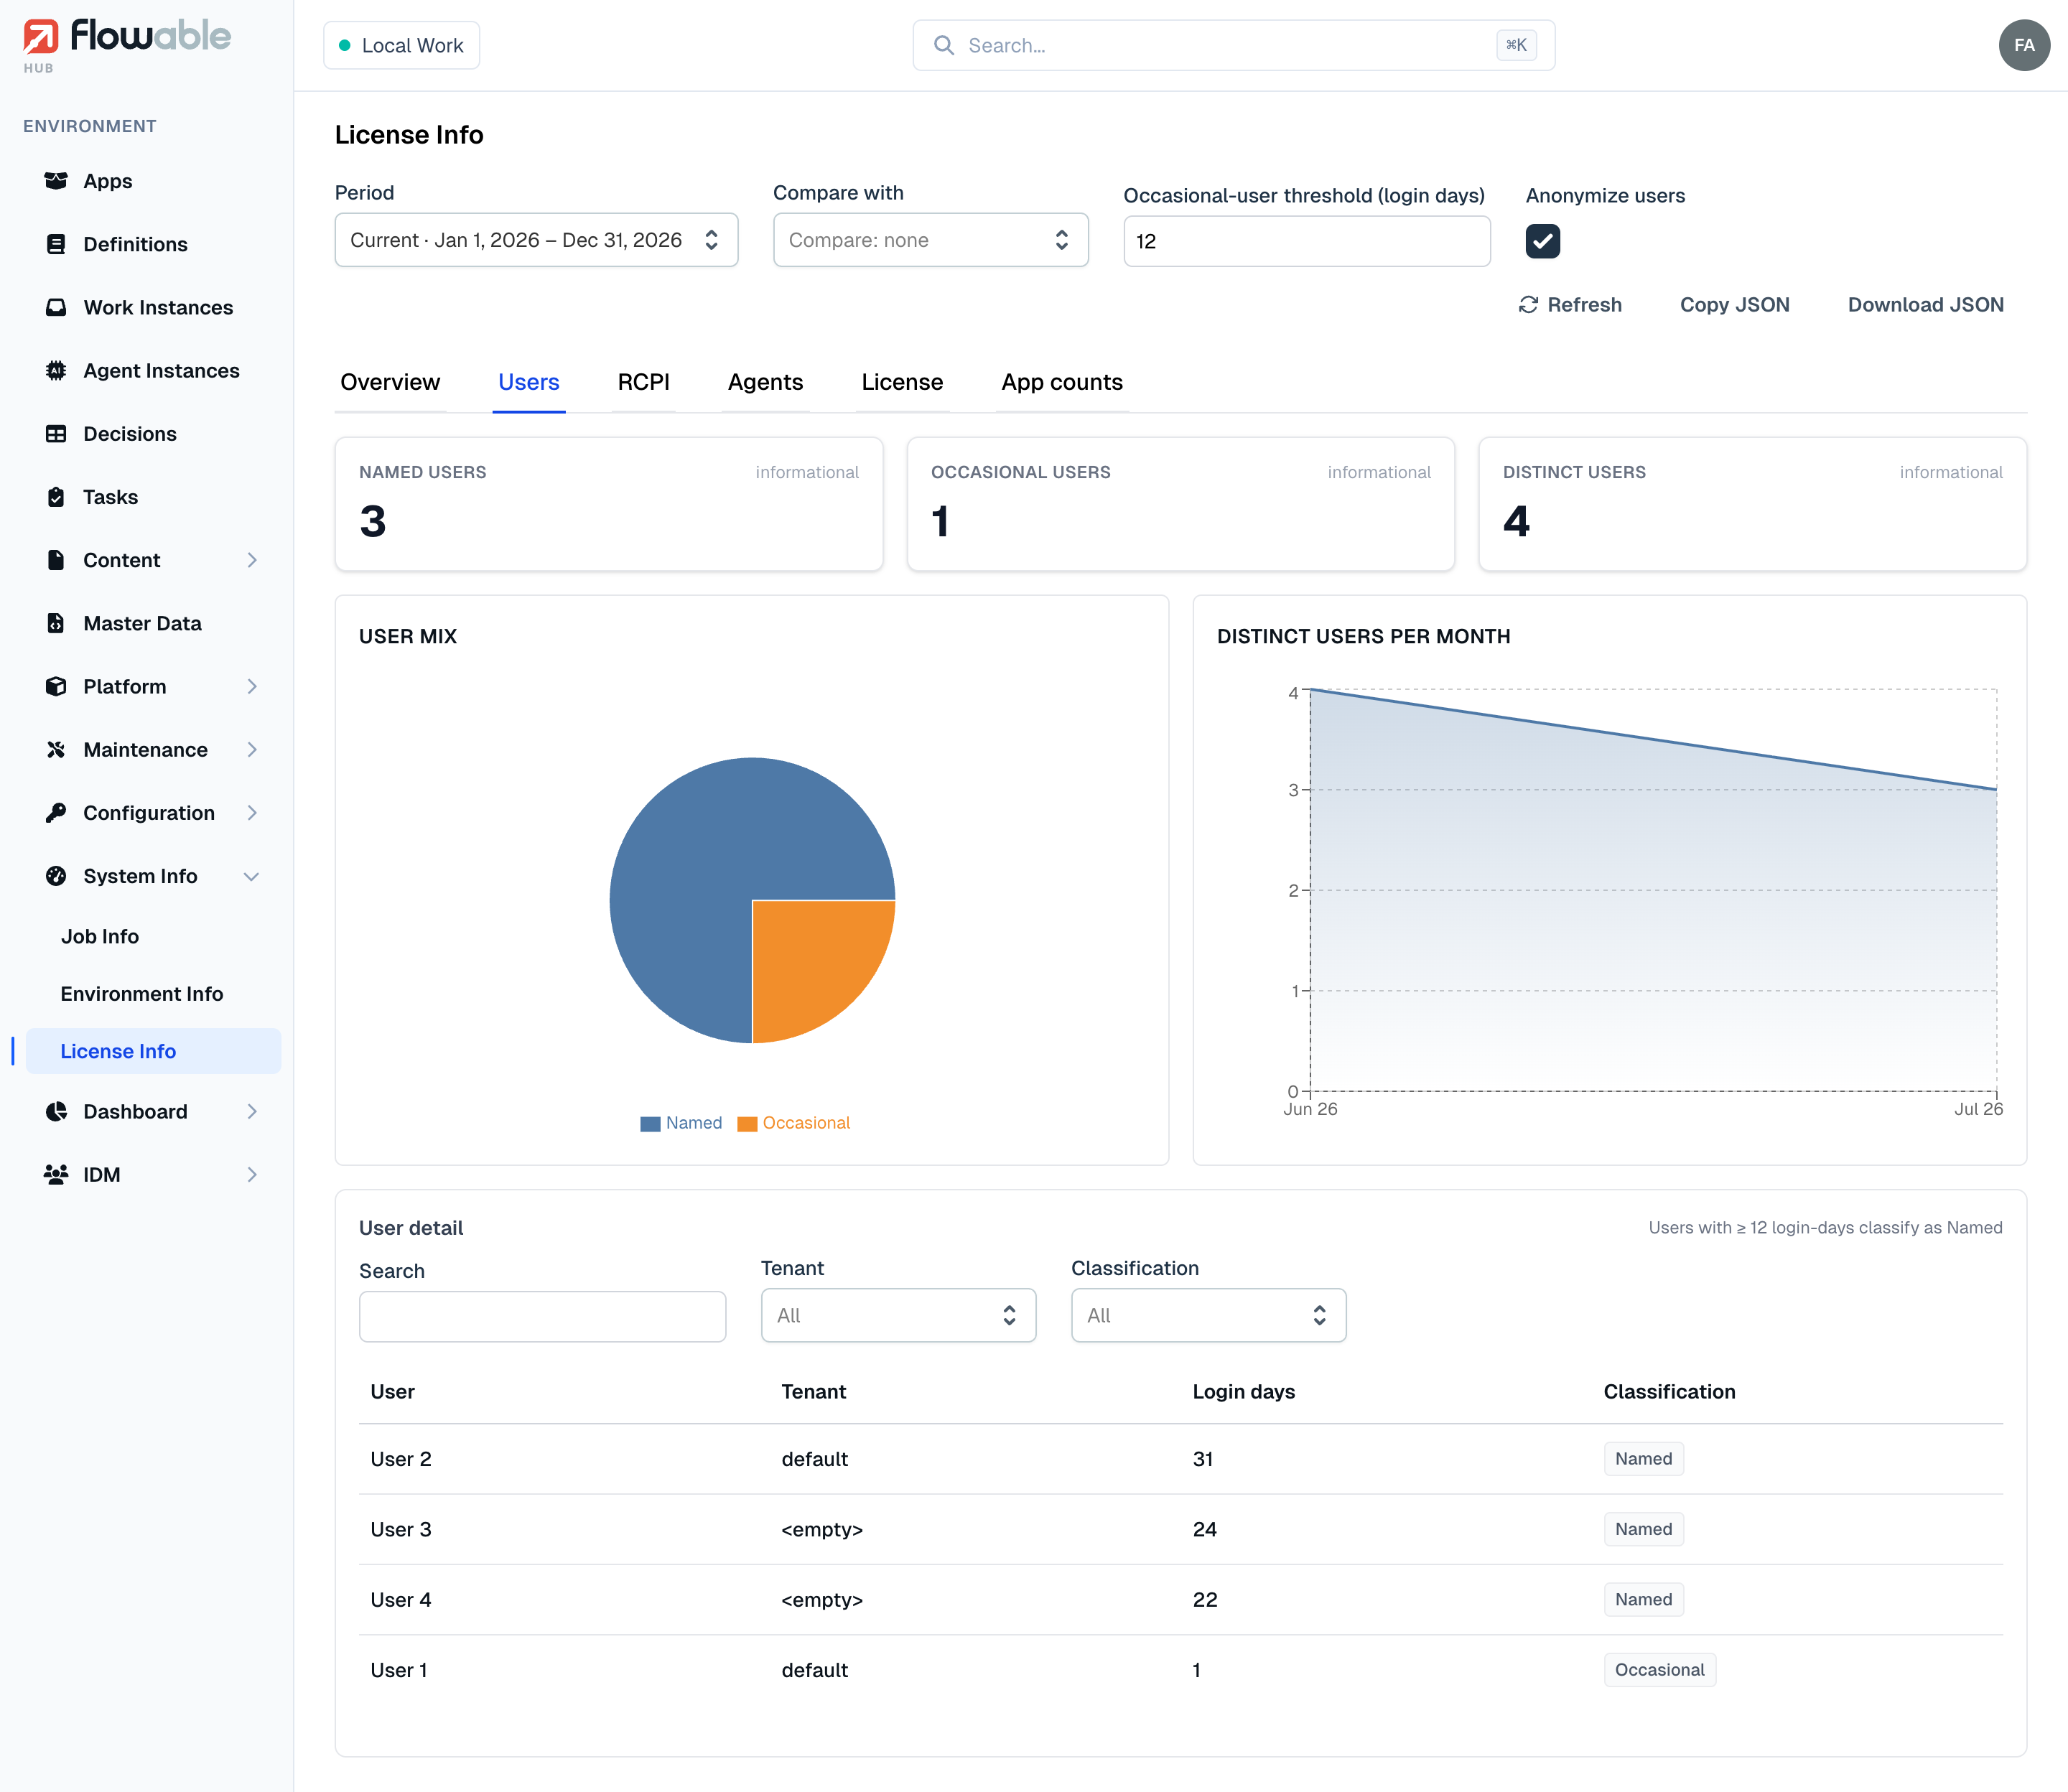2068x1792 pixels.
Task: Click the Named Users card
Action: (608, 504)
